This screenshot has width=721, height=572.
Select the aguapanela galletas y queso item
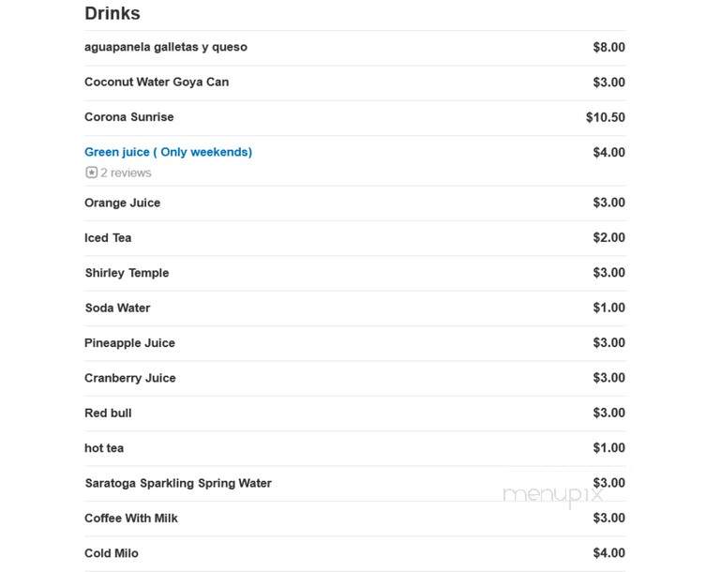166,47
